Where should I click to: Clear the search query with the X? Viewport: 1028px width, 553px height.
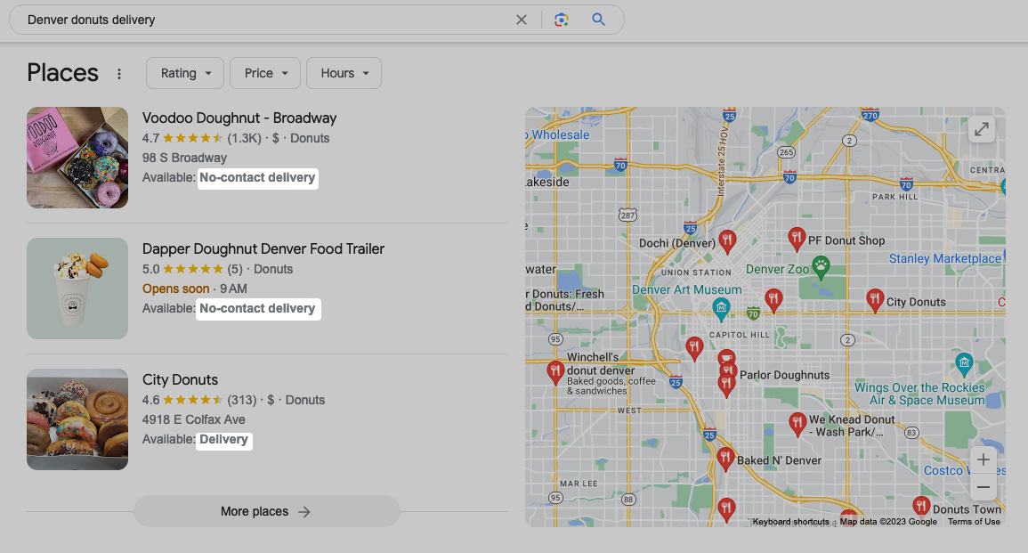pos(522,19)
